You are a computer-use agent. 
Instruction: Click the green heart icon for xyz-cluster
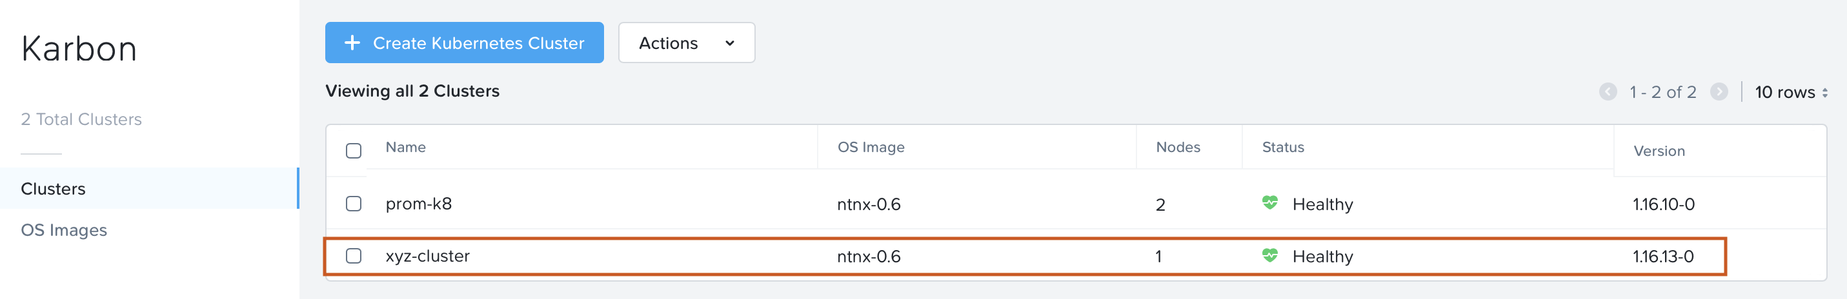pyautogui.click(x=1269, y=255)
